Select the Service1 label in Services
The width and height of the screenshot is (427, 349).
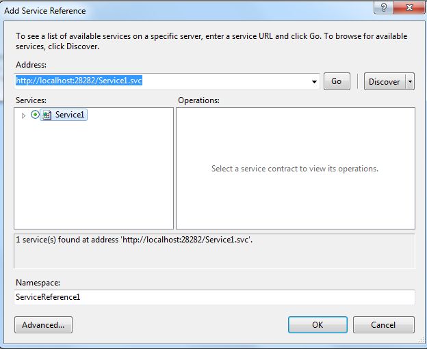70,115
